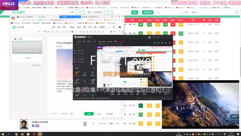
Task: Click the Jürgen Locadia player portrait
Action: point(24,124)
